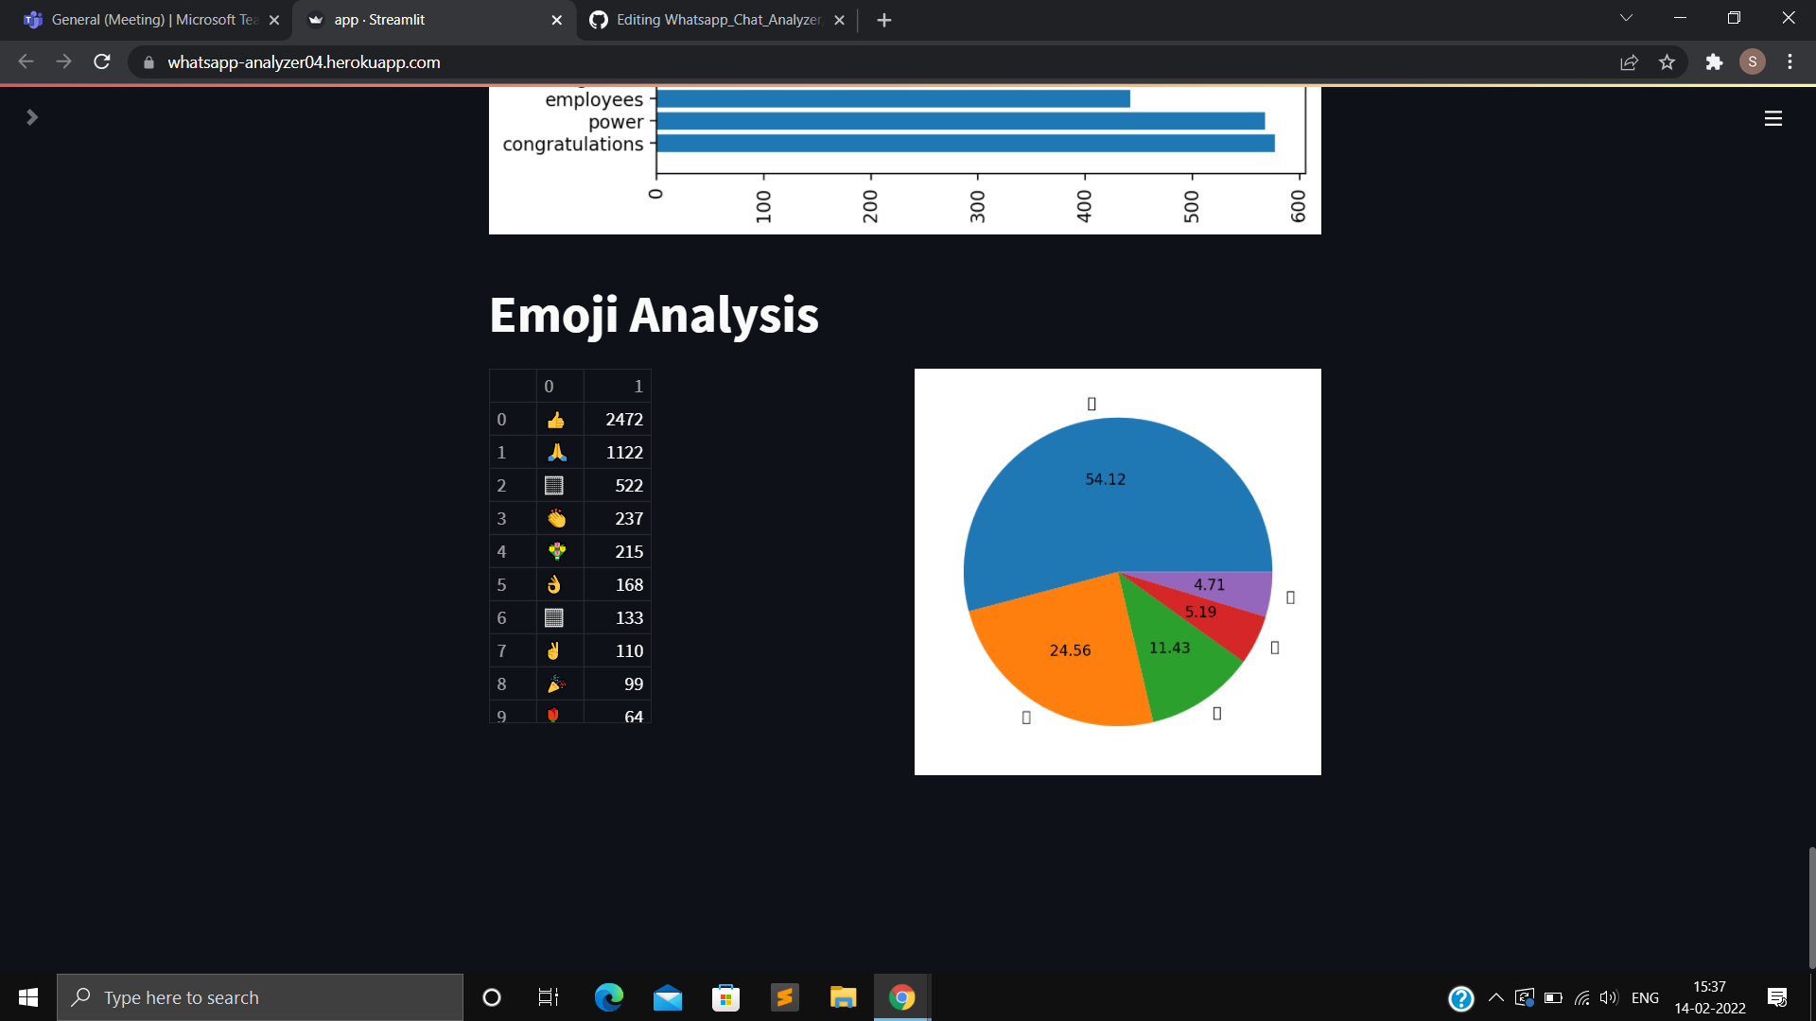1816x1021 pixels.
Task: Click inside the Type here to search box
Action: point(260,996)
